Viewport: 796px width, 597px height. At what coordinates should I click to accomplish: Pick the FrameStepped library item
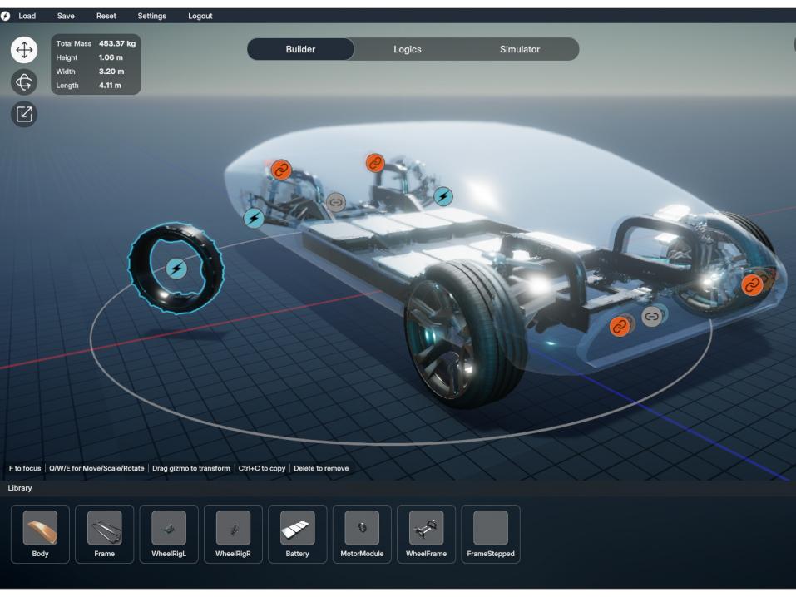pyautogui.click(x=490, y=534)
